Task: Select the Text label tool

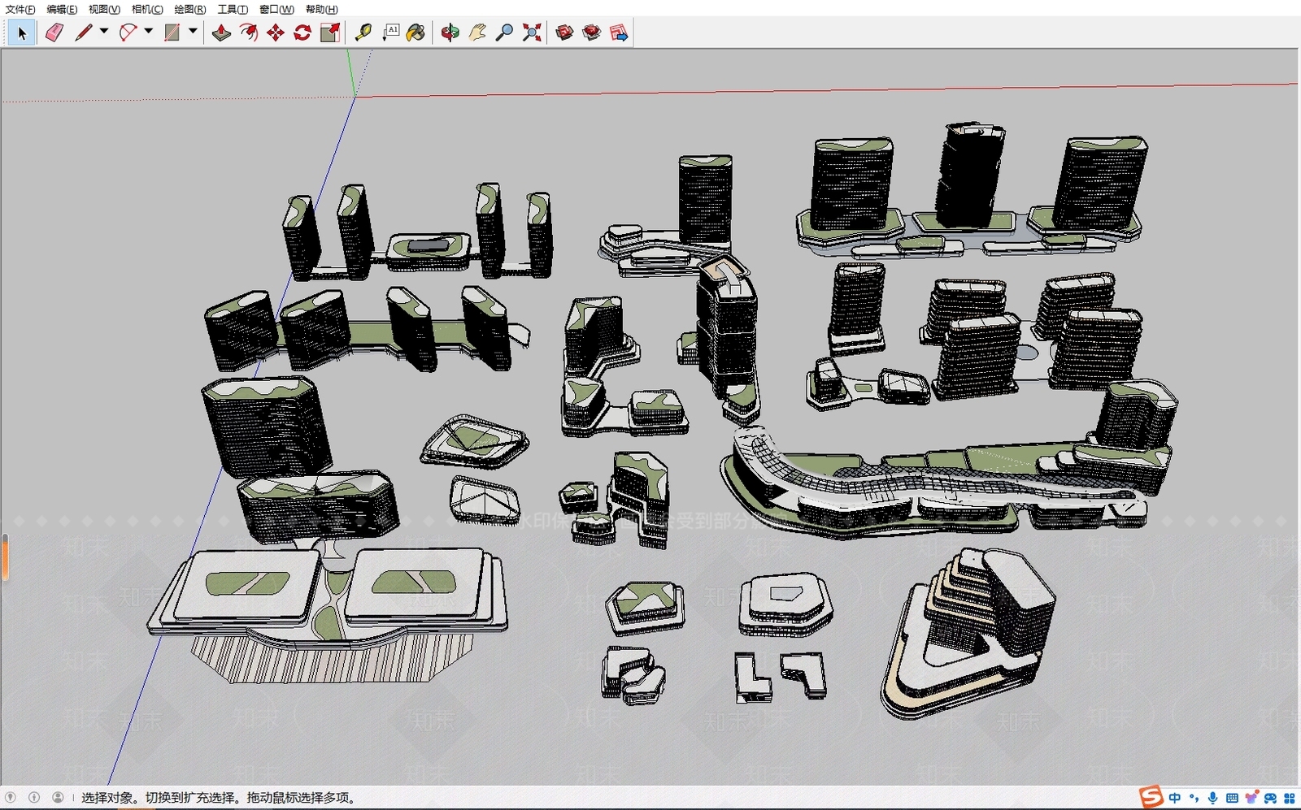Action: (x=391, y=33)
